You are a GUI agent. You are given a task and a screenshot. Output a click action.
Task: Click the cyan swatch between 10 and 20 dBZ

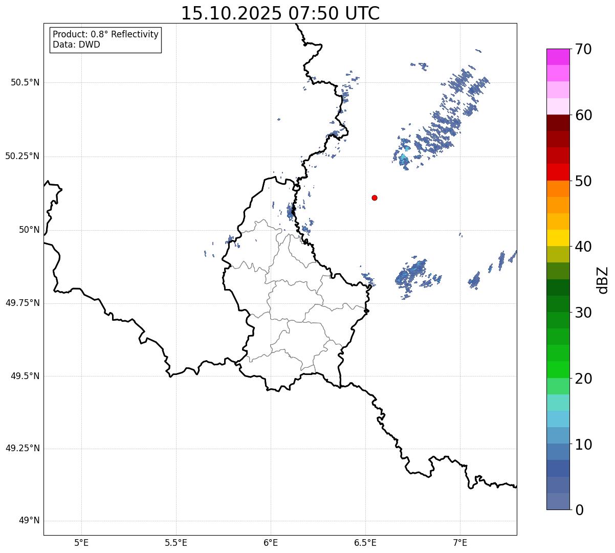tap(558, 419)
